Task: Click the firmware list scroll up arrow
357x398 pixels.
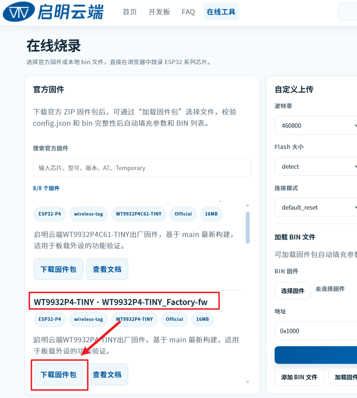Action: point(248,205)
